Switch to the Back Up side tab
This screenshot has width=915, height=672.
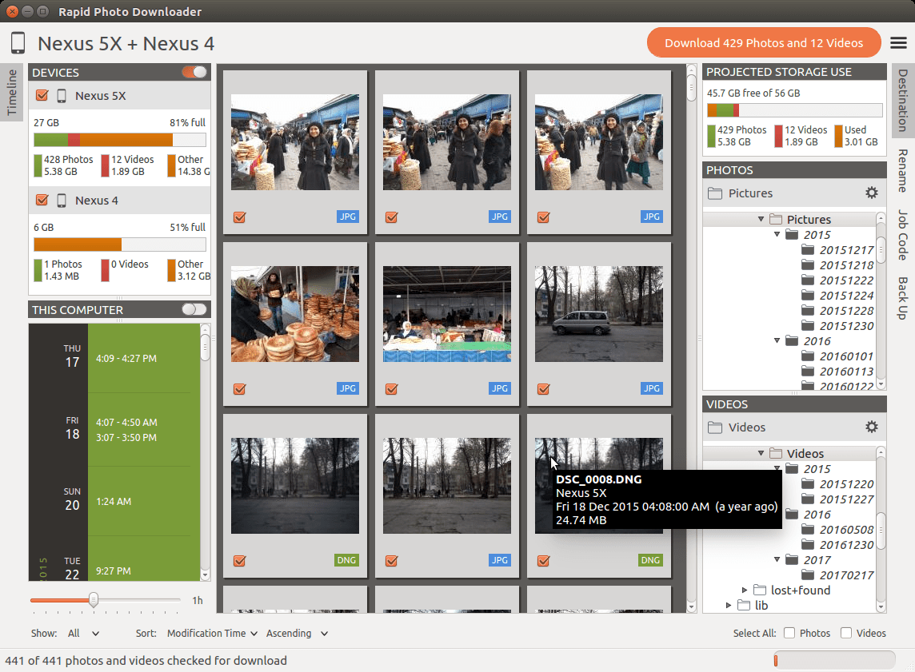coord(903,298)
